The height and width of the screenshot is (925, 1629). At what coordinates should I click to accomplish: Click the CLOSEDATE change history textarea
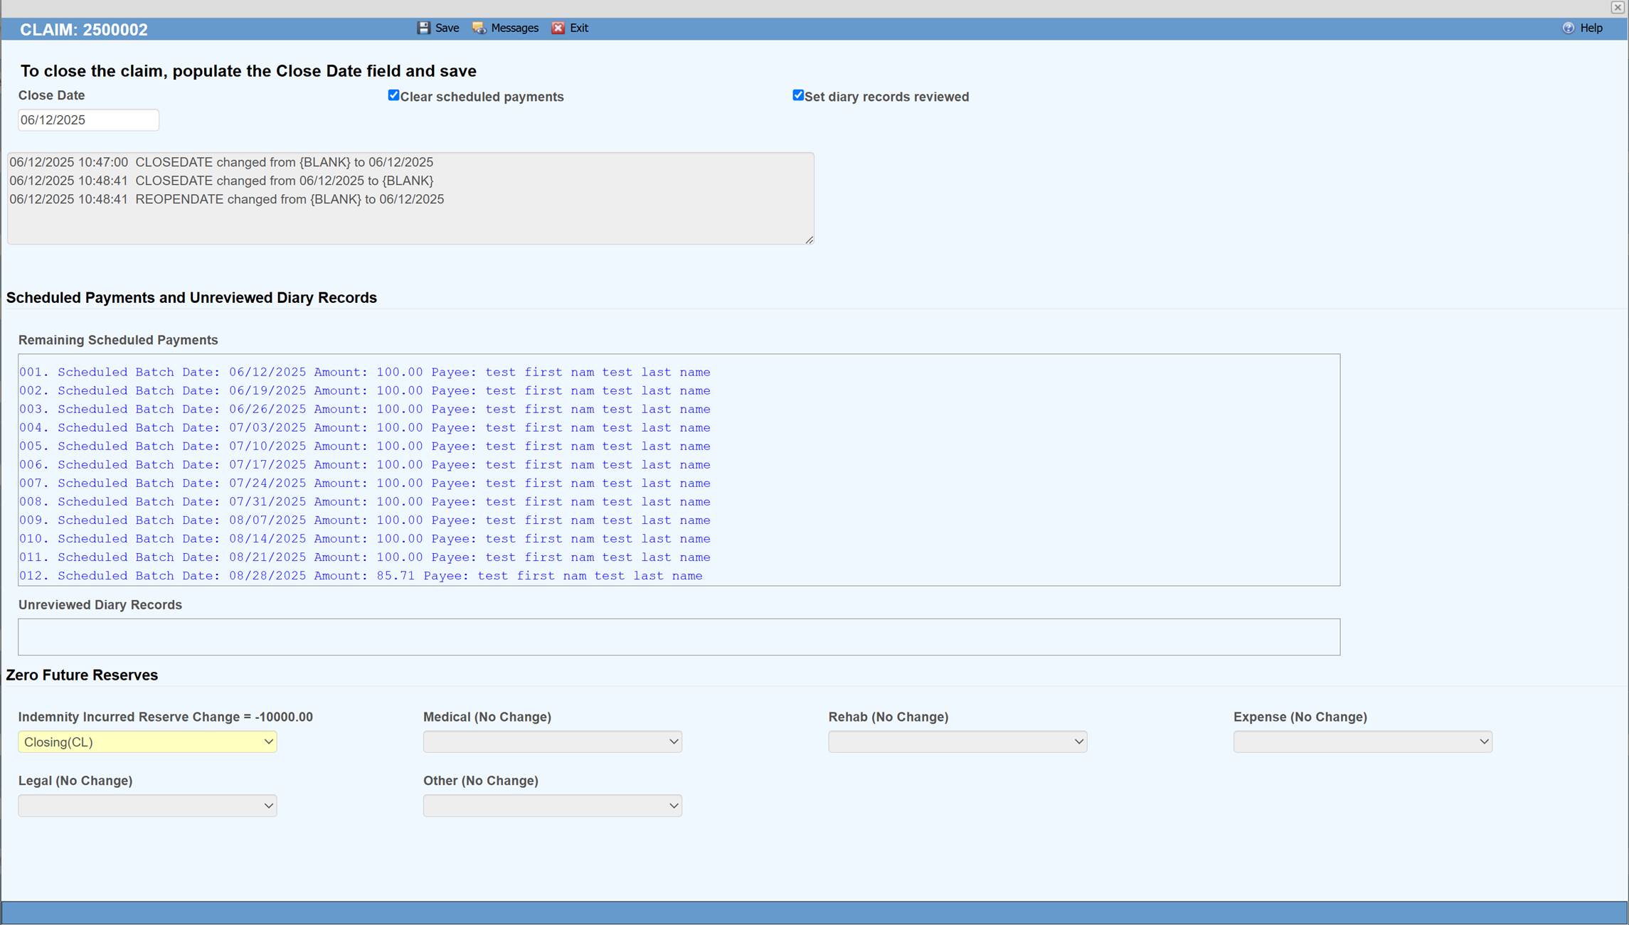click(x=410, y=198)
